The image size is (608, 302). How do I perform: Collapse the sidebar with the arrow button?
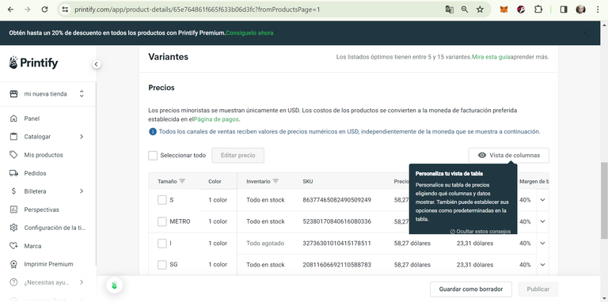pyautogui.click(x=96, y=64)
